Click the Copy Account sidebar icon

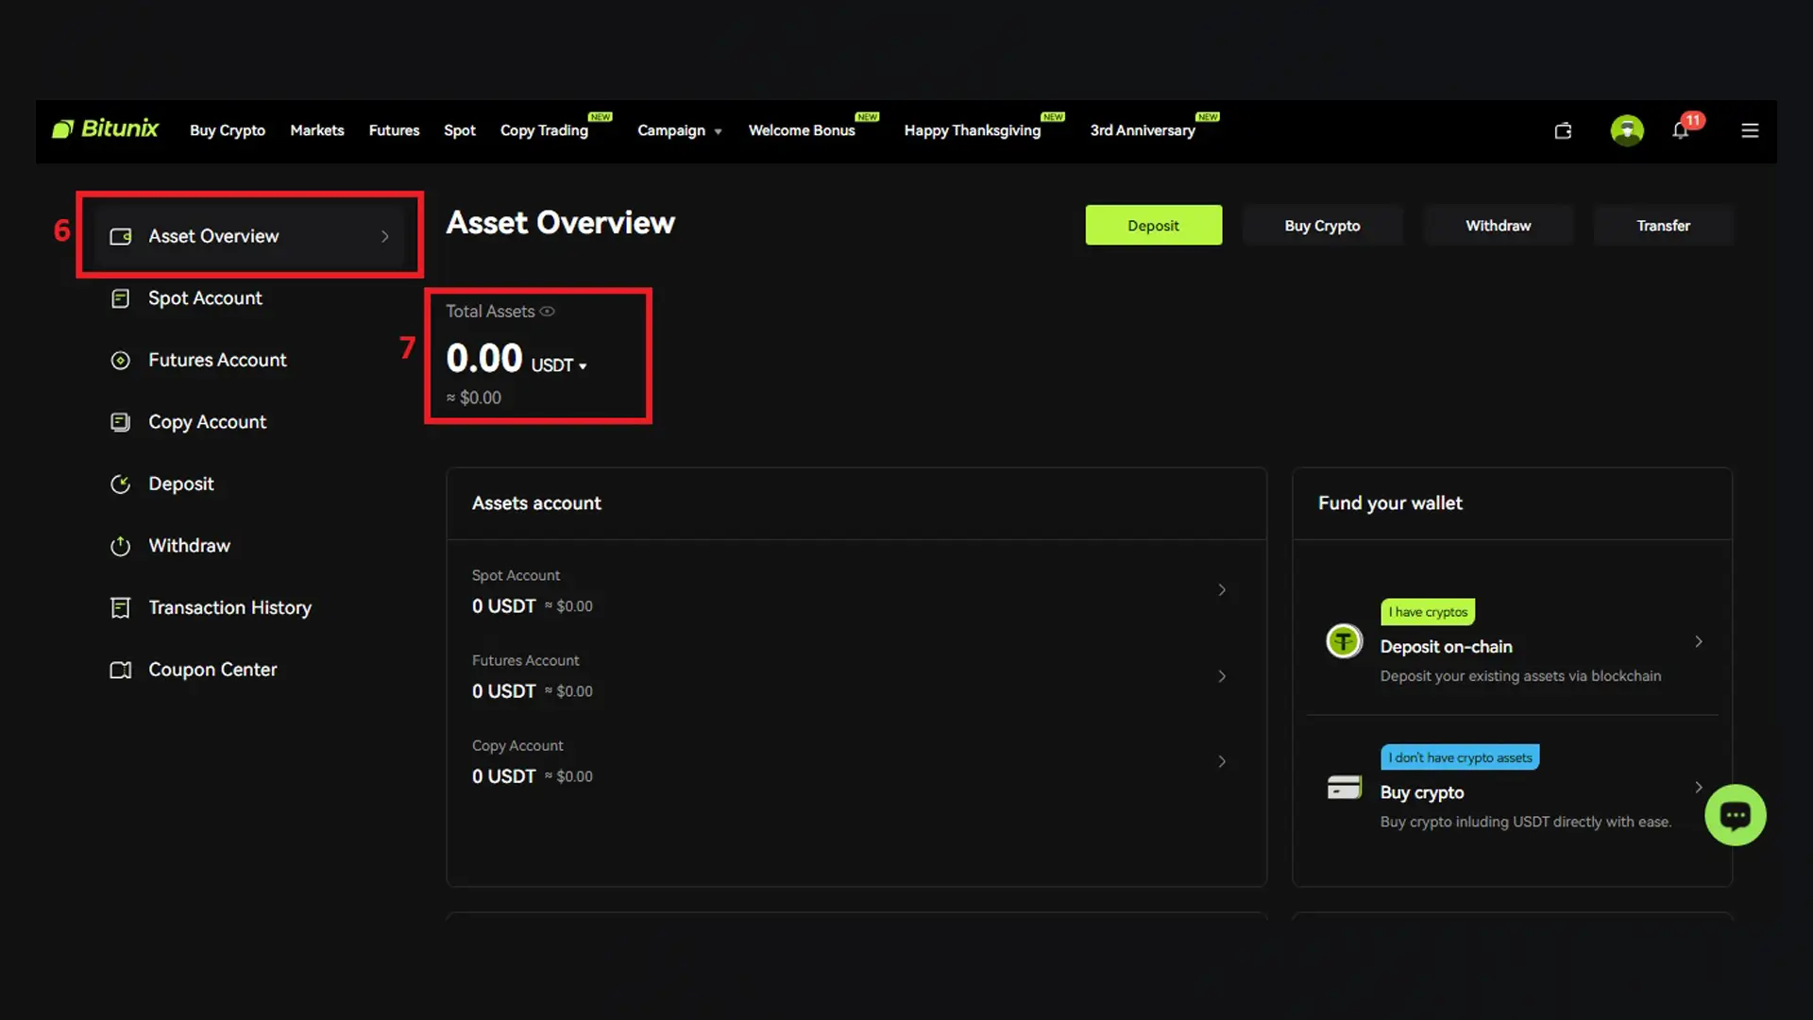(x=121, y=422)
